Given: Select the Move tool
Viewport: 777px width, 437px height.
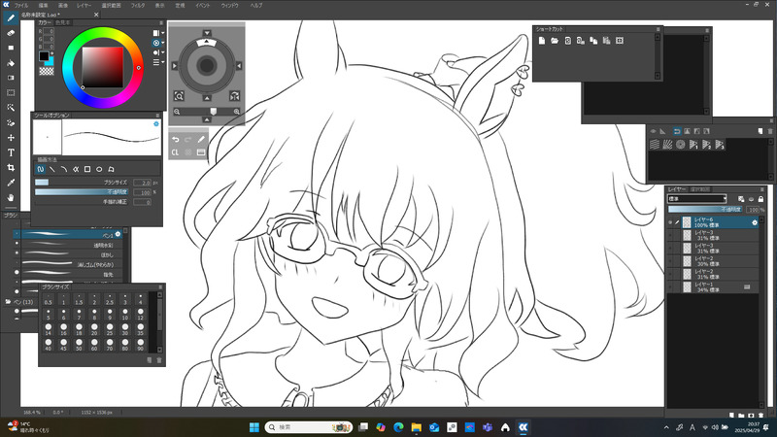Looking at the screenshot, I should [x=11, y=138].
